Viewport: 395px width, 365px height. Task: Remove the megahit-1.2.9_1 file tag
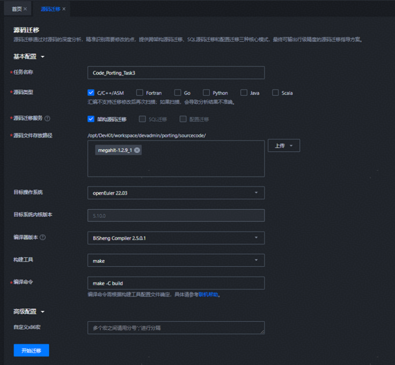click(137, 151)
